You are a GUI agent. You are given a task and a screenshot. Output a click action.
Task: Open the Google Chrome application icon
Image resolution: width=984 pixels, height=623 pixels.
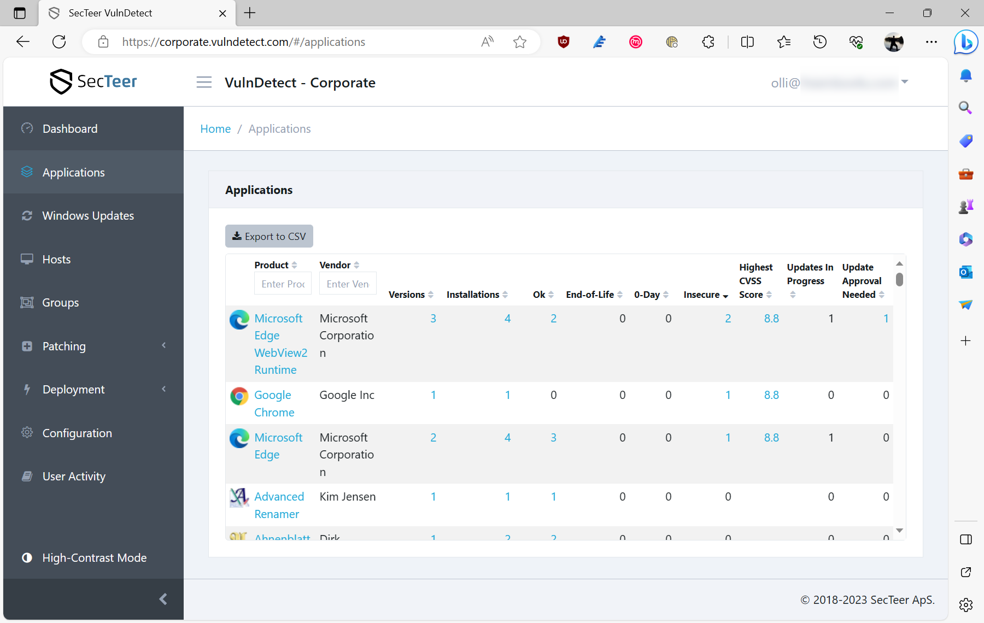tap(239, 396)
